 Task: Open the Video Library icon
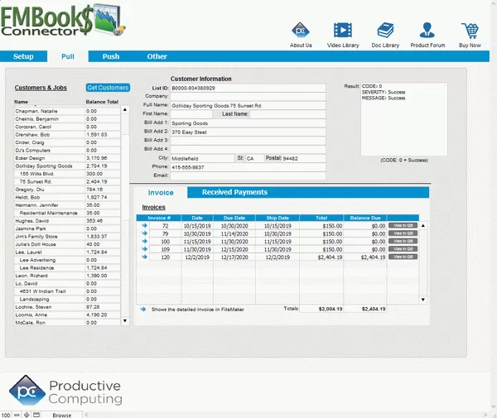(x=343, y=31)
